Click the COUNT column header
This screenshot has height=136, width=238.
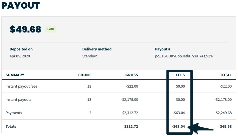click(85, 75)
